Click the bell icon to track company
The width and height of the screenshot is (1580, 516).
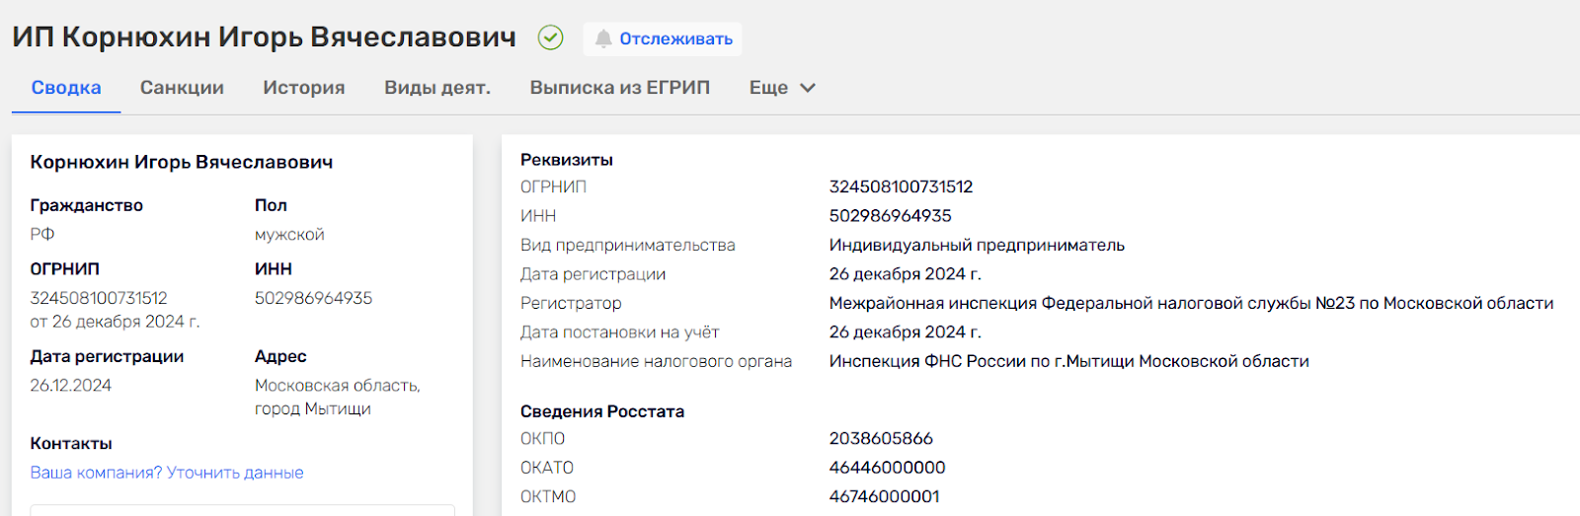click(x=603, y=38)
